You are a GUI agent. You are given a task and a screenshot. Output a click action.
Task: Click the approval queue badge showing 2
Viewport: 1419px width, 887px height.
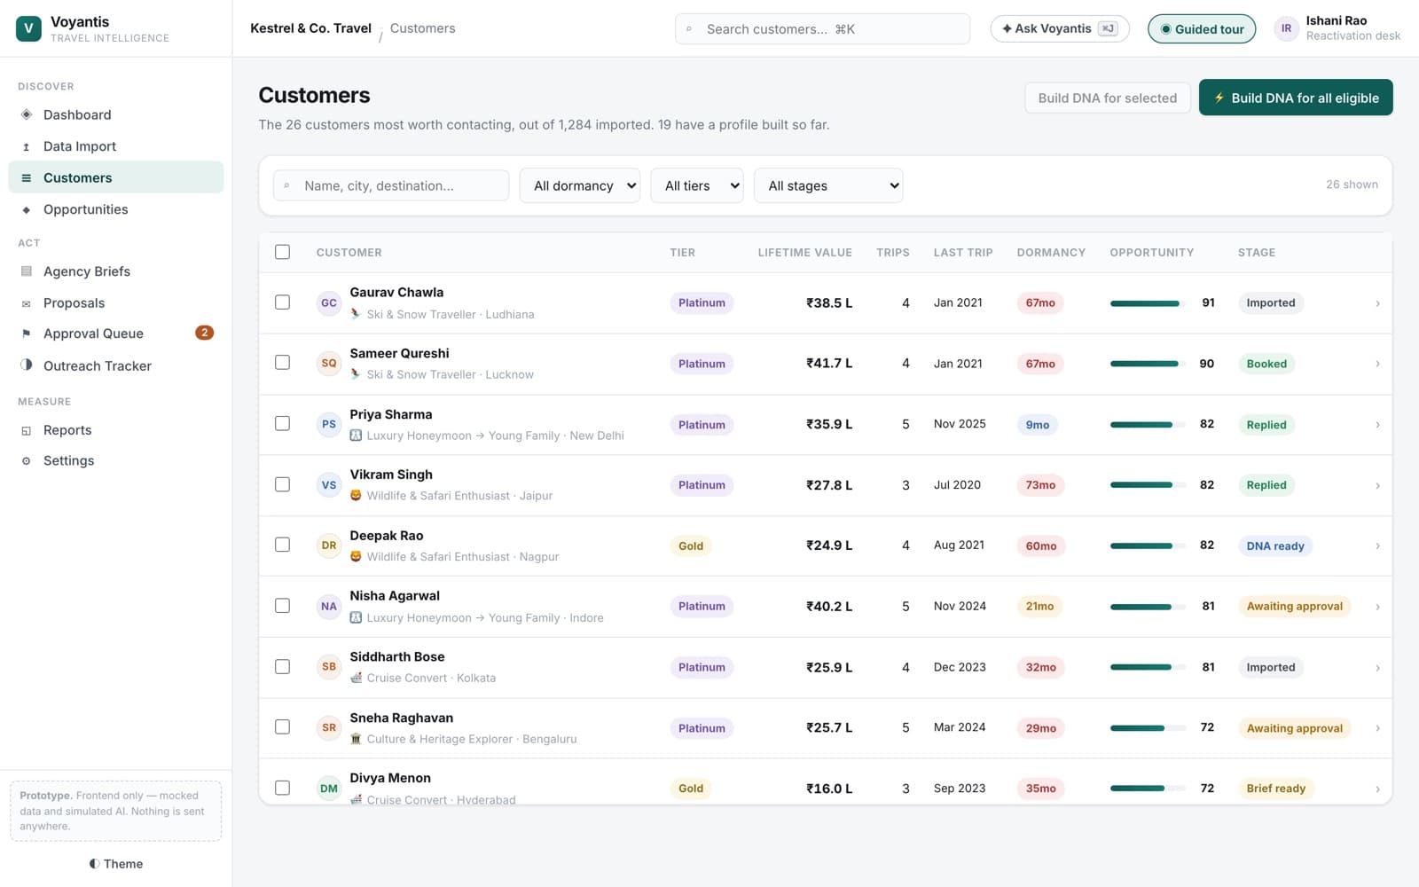pyautogui.click(x=204, y=333)
